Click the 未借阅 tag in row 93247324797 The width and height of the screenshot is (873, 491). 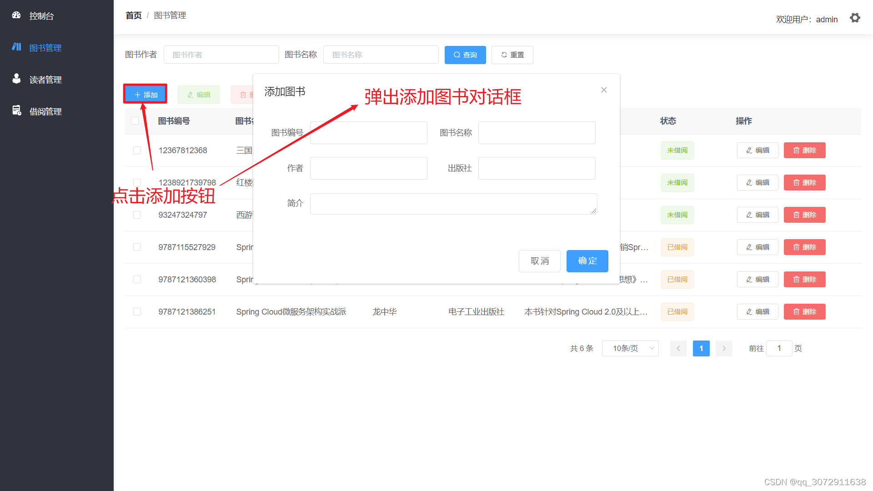click(x=677, y=215)
